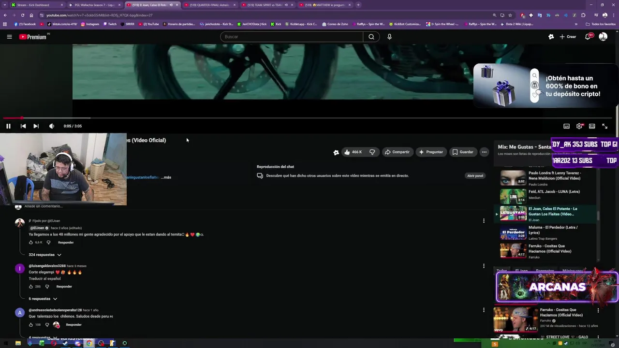Mute the player volume

[x=52, y=126]
